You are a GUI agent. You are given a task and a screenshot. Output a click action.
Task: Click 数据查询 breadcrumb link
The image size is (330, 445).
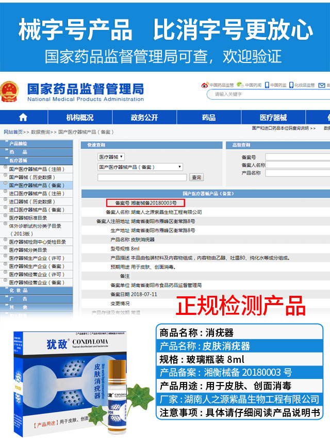40,132
